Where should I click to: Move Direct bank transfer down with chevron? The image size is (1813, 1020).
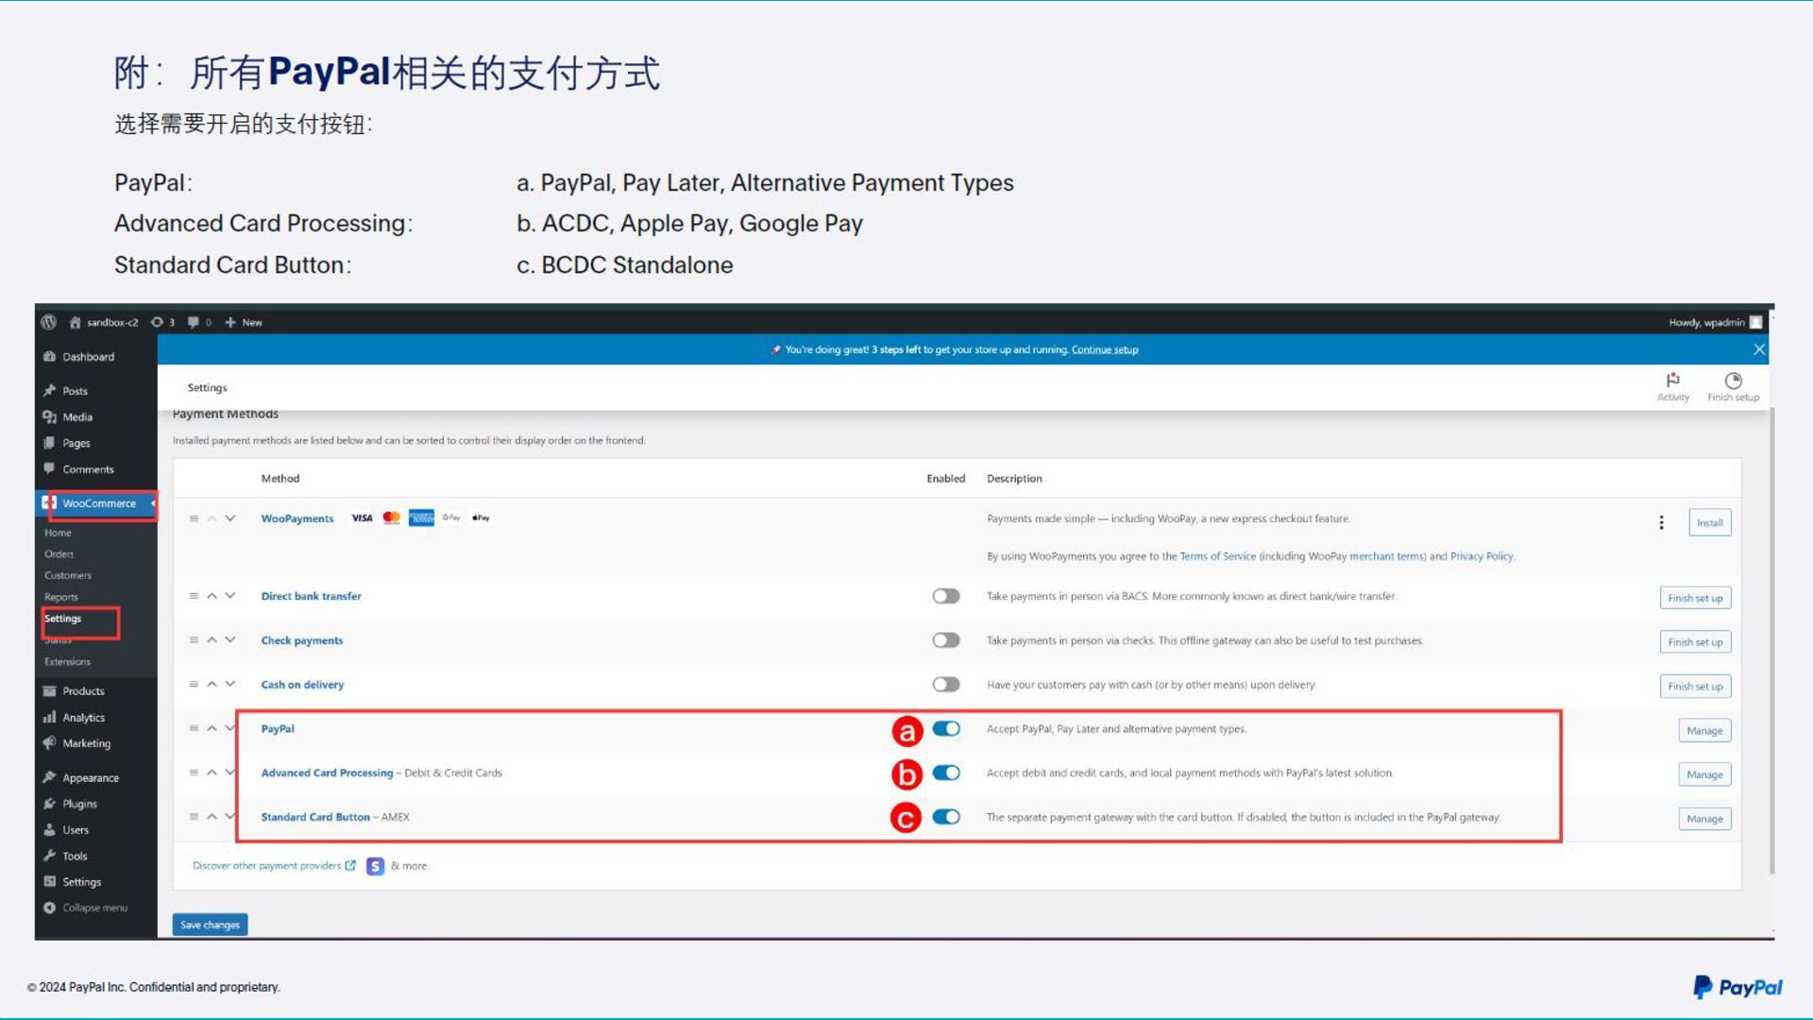pos(230,596)
